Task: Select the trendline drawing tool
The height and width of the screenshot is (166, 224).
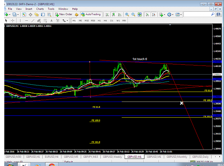Action: [x=33, y=21]
